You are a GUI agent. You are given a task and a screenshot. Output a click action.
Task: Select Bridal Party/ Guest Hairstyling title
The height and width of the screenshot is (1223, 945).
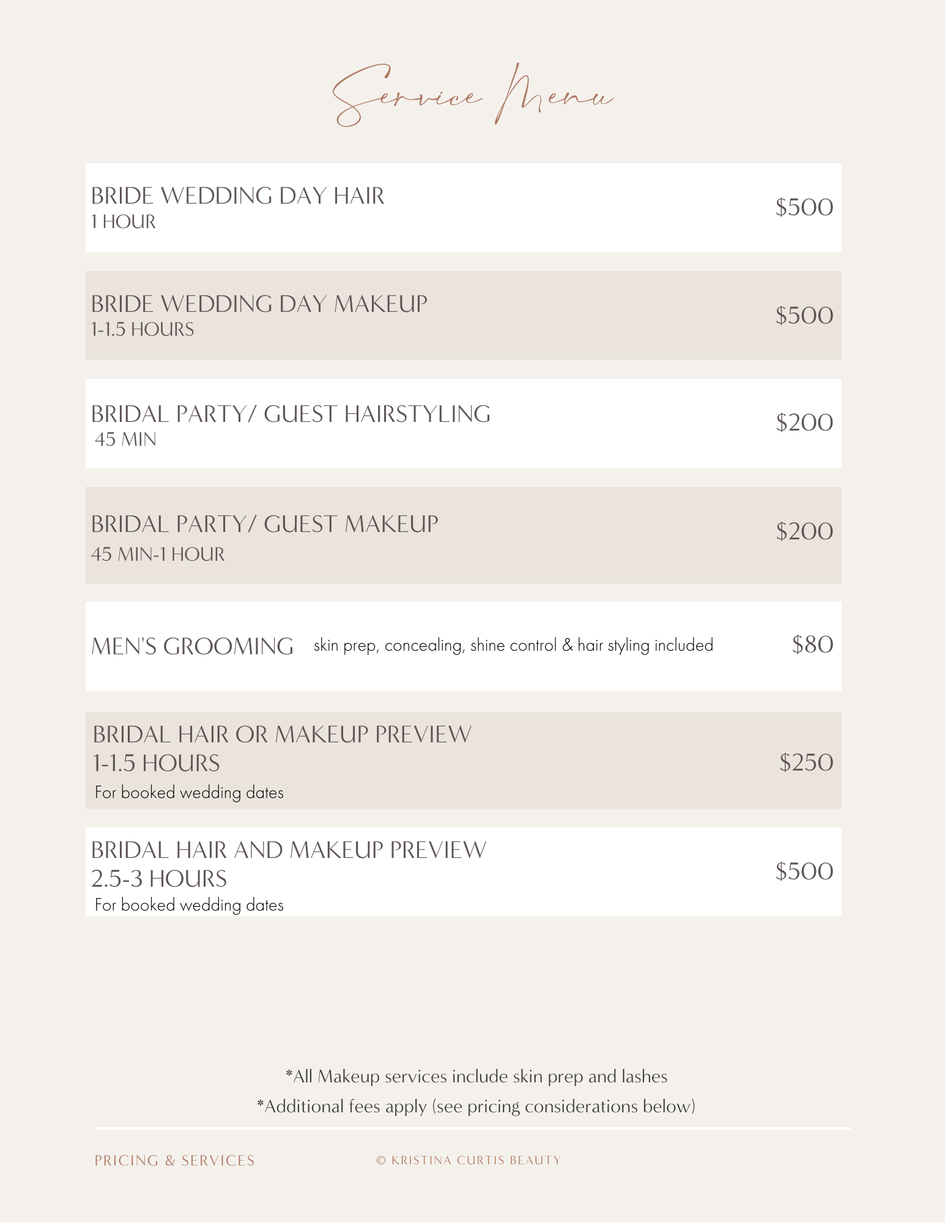tap(291, 414)
